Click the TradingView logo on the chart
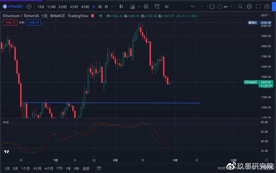 click(x=6, y=152)
